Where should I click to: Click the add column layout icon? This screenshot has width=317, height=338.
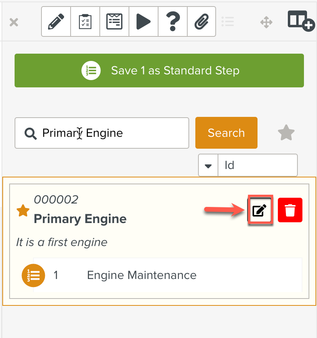300,21
